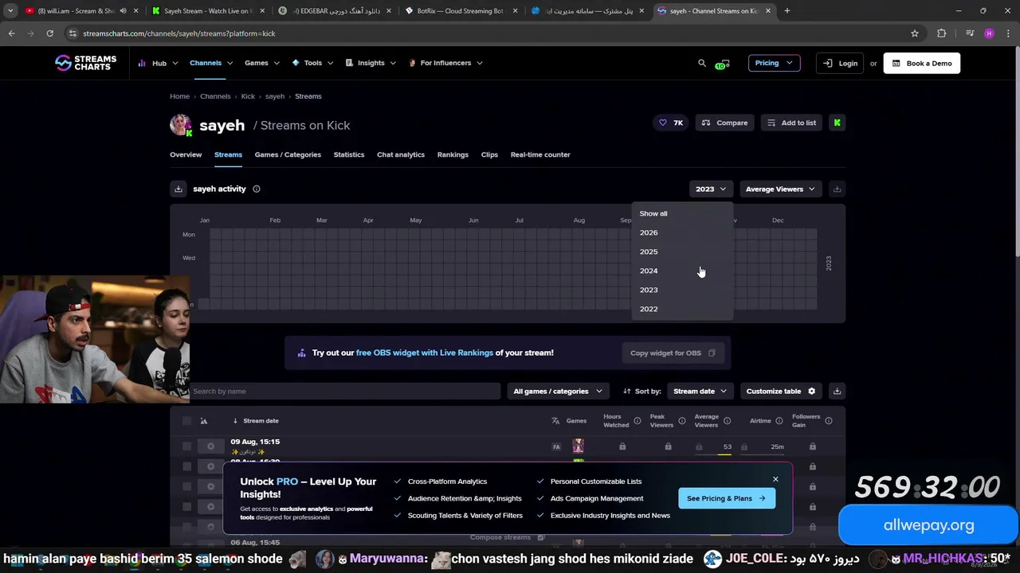Click the info icon for Average Viewers column
The height and width of the screenshot is (573, 1020).
tap(727, 421)
